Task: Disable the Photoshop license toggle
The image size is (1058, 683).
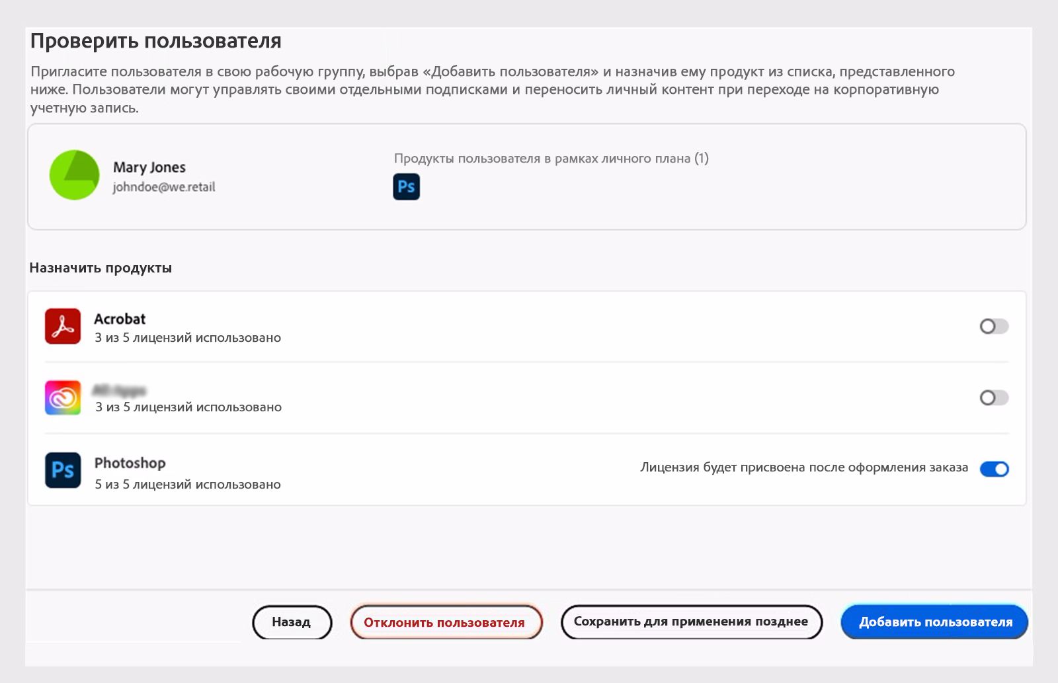Action: [x=993, y=469]
